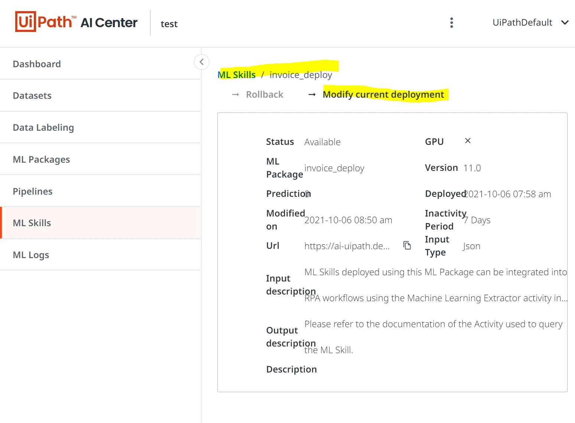Click the ML Skills breadcrumb link

pos(237,75)
